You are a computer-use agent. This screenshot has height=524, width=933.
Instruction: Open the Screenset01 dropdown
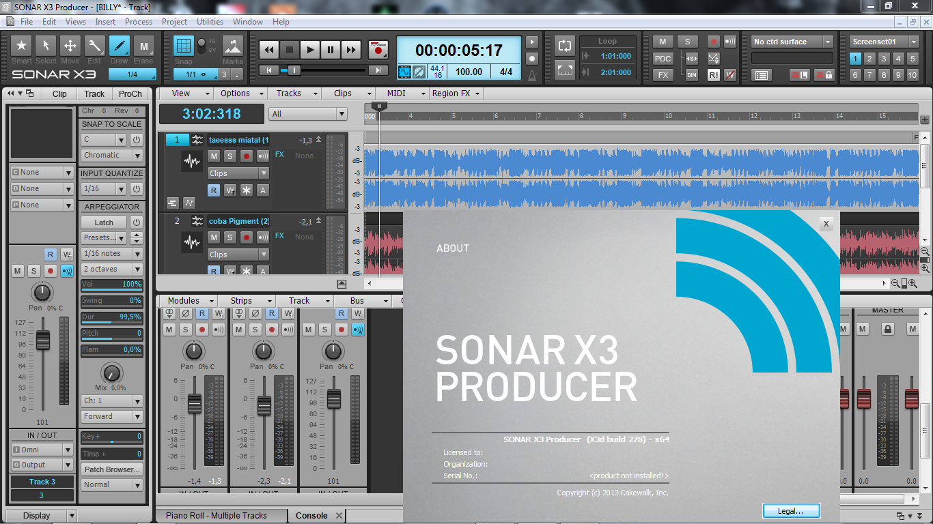(885, 42)
